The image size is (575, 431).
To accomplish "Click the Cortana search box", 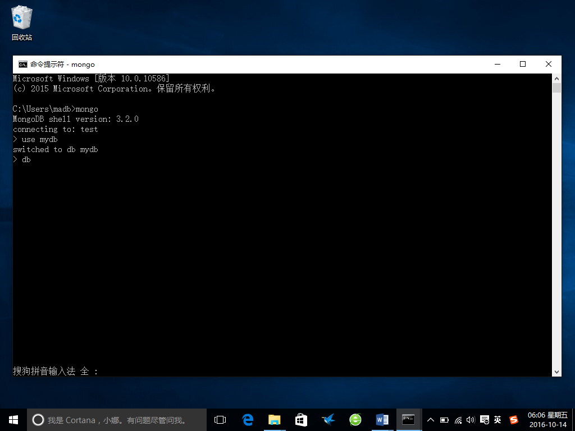I will [117, 420].
